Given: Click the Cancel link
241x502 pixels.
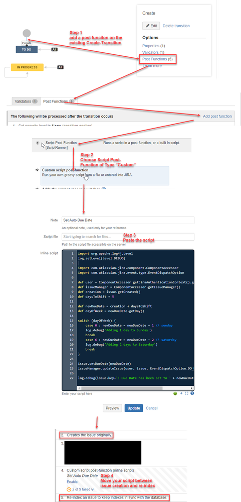Looking at the screenshot, I should 152,408.
